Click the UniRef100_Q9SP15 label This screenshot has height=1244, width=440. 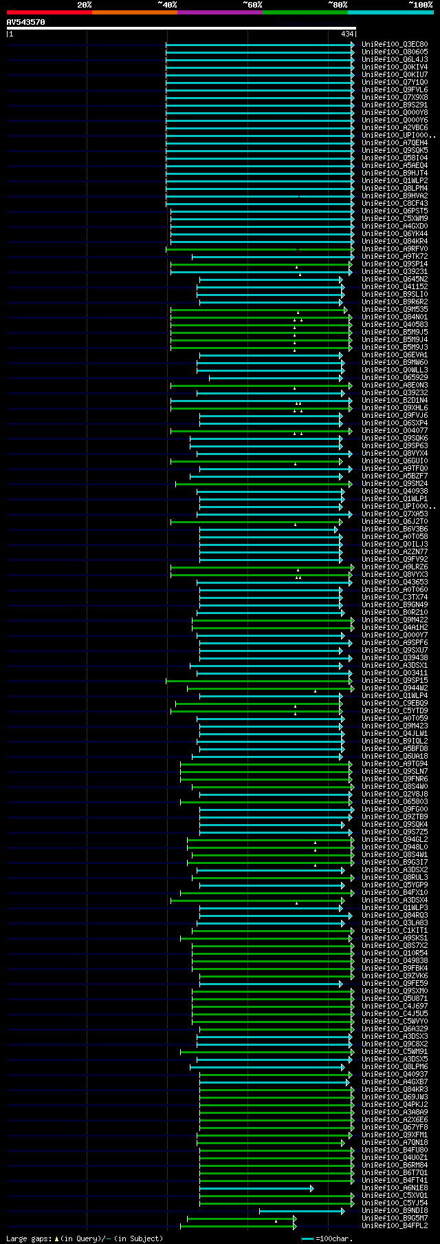(395, 681)
